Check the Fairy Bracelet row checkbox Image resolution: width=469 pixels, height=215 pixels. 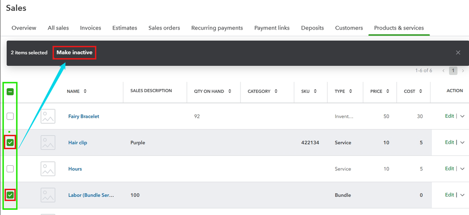[x=10, y=116]
